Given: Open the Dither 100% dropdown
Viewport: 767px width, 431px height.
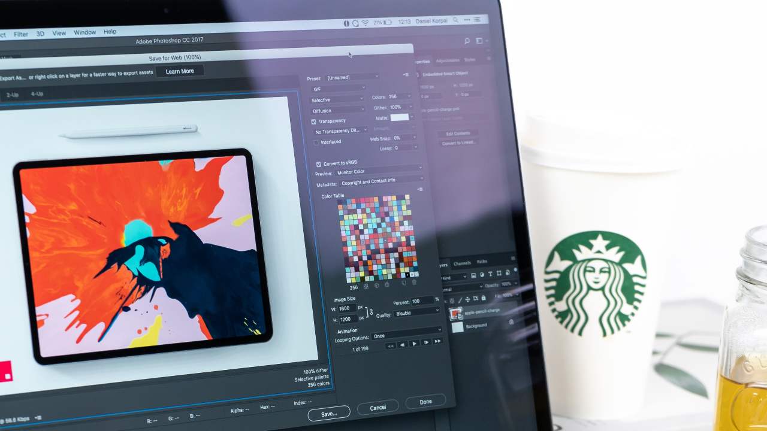Looking at the screenshot, I should [401, 107].
